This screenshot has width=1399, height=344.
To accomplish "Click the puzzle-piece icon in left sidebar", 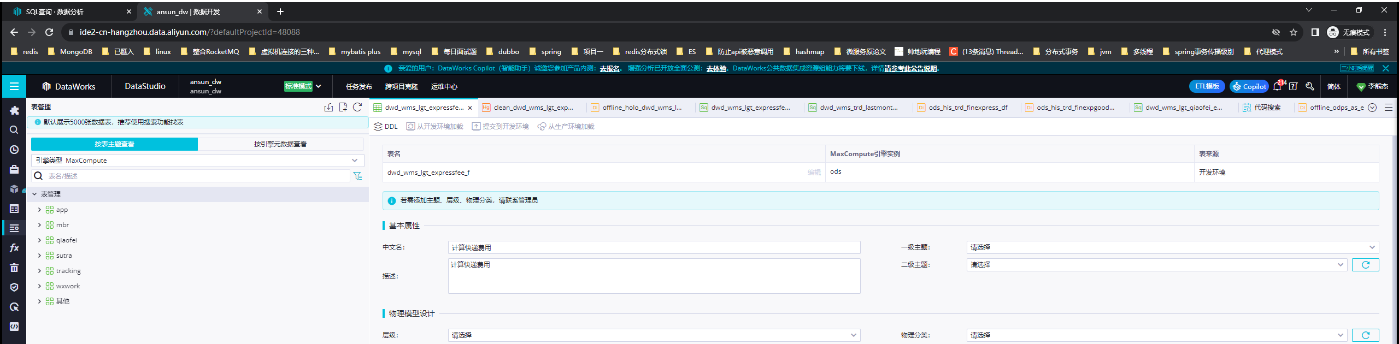I will coord(14,110).
